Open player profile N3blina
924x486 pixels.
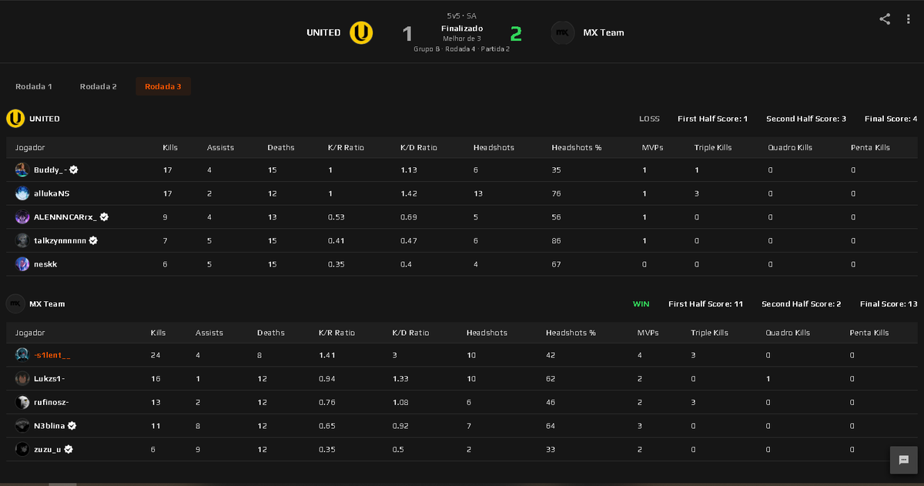pos(49,426)
